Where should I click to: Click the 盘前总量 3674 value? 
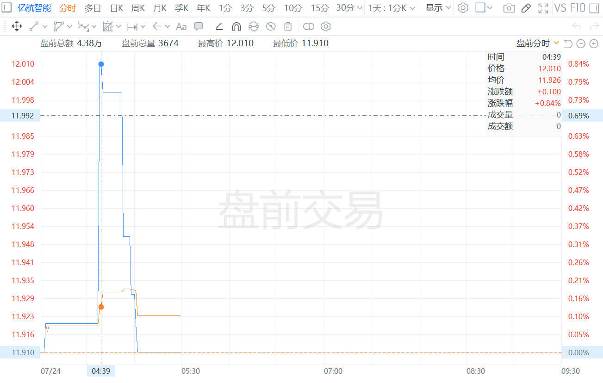coord(168,43)
